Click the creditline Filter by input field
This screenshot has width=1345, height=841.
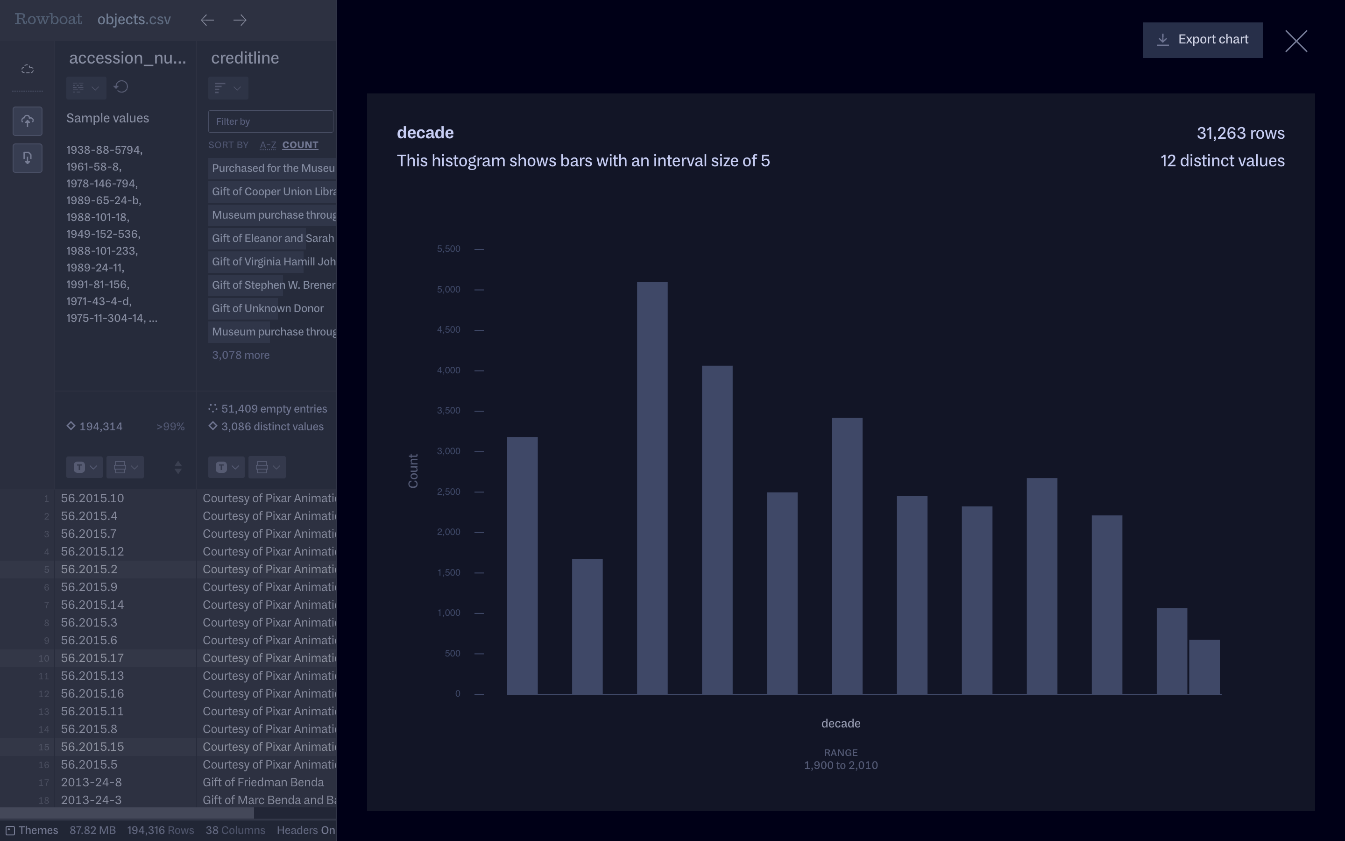(270, 121)
